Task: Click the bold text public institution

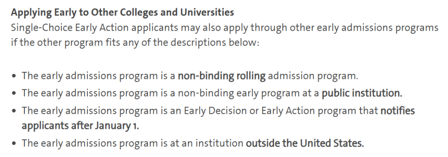Action: [362, 93]
